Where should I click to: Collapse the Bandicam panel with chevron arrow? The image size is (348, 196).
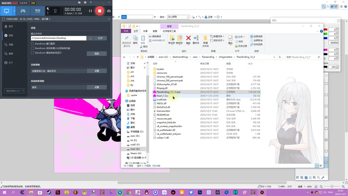[x=109, y=19]
